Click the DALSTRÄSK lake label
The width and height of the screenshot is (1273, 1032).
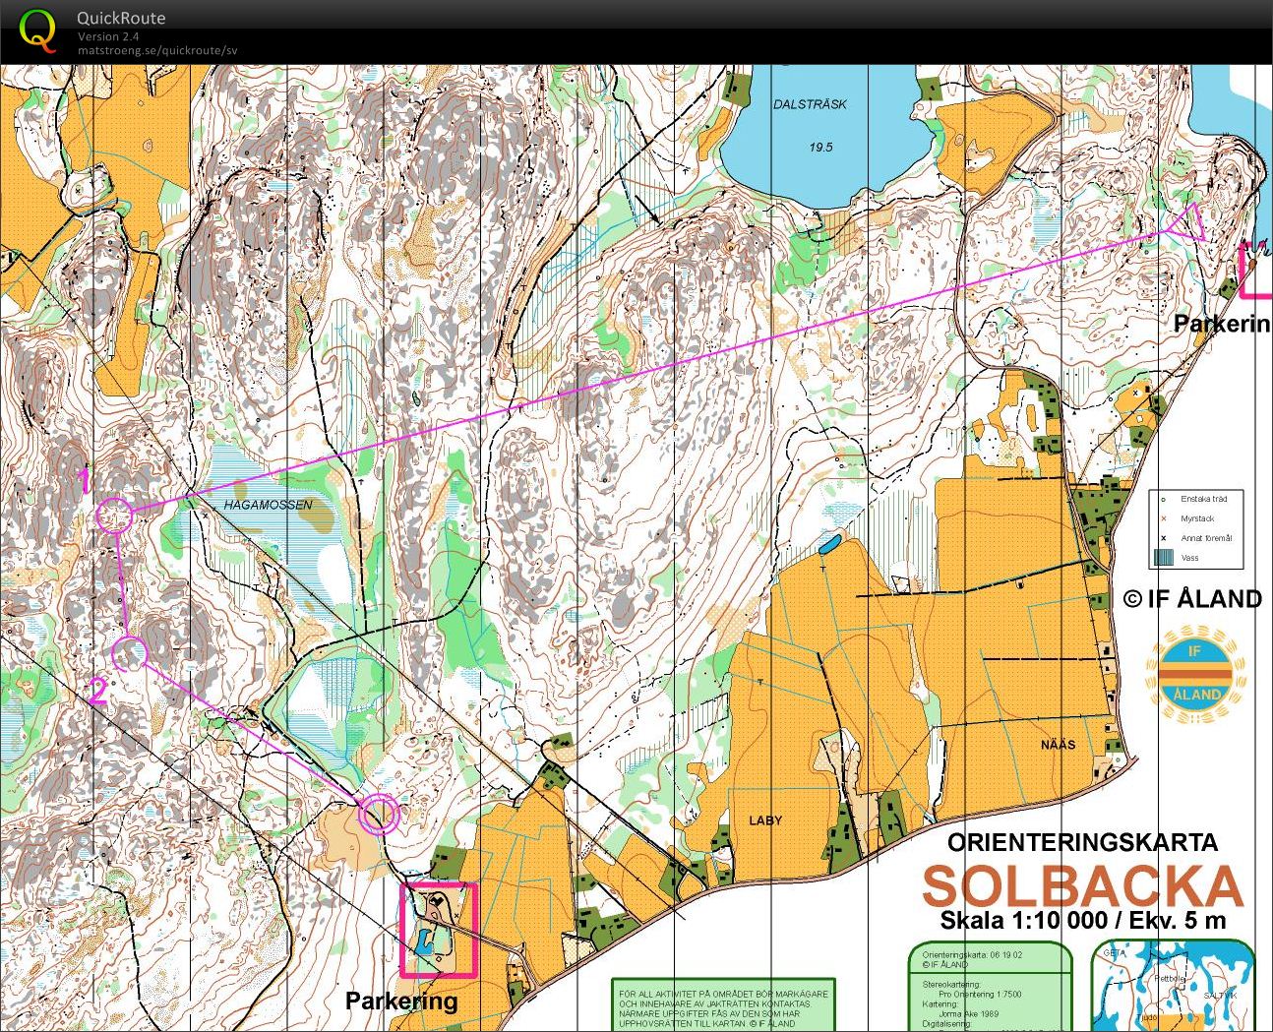[810, 104]
